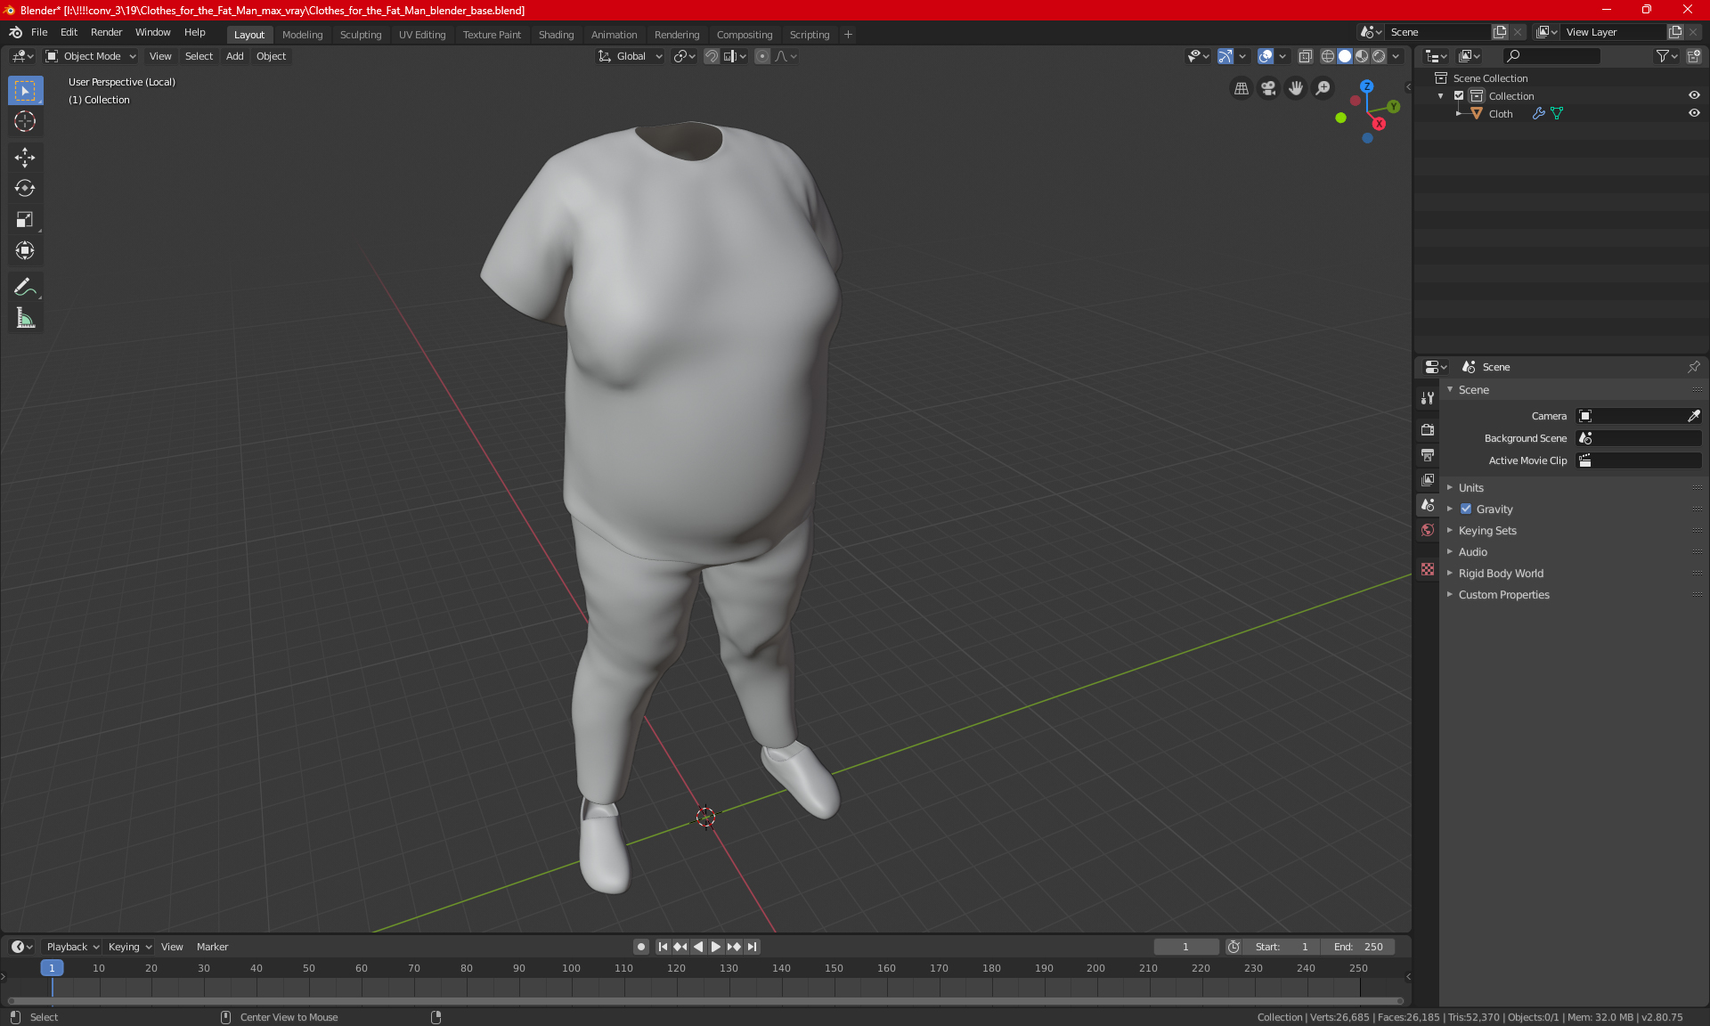
Task: Open the Tool properties tab
Action: (1428, 398)
